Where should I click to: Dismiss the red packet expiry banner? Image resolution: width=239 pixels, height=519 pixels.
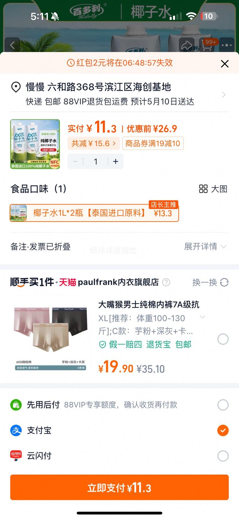pyautogui.click(x=225, y=64)
